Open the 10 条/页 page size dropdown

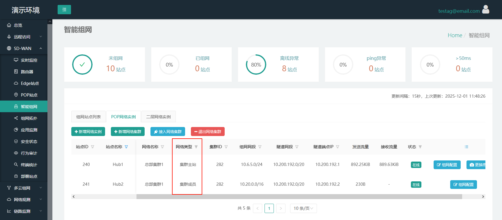tap(304, 208)
